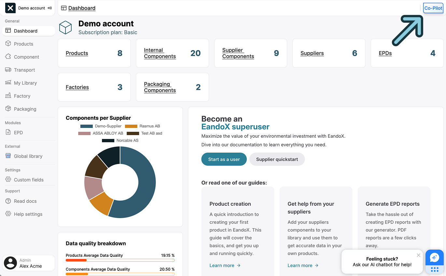Click the Products Average Data Quality bar
The image size is (446, 276).
(x=120, y=260)
